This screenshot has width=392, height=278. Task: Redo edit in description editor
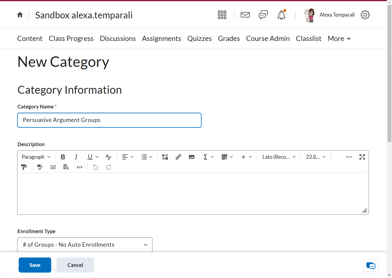[109, 167]
